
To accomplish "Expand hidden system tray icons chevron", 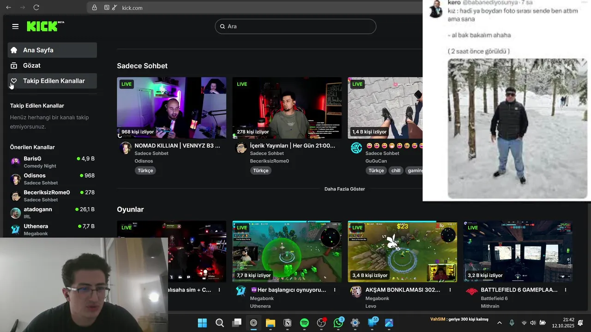I will (500, 323).
